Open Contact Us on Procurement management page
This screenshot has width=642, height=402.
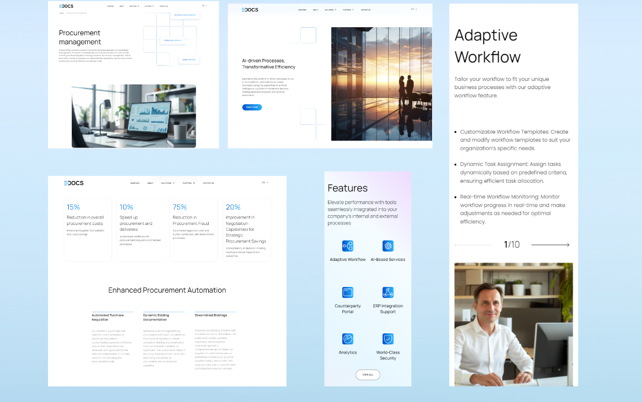163,6
